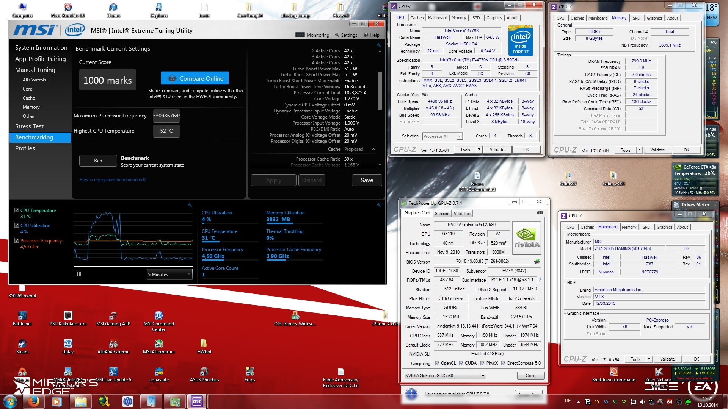Collapse the Cache section in XTU settings
The height and width of the screenshot is (409, 728).
tap(373, 149)
